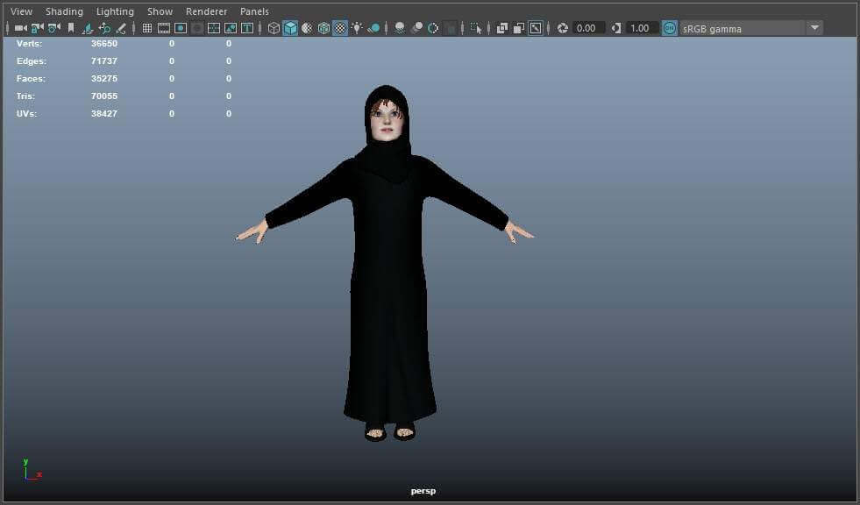Click the Select Camera icon
The image size is (860, 505).
(x=20, y=28)
